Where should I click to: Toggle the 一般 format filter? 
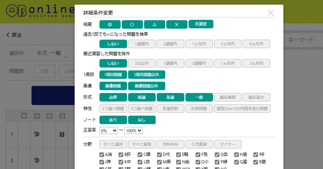click(x=199, y=97)
